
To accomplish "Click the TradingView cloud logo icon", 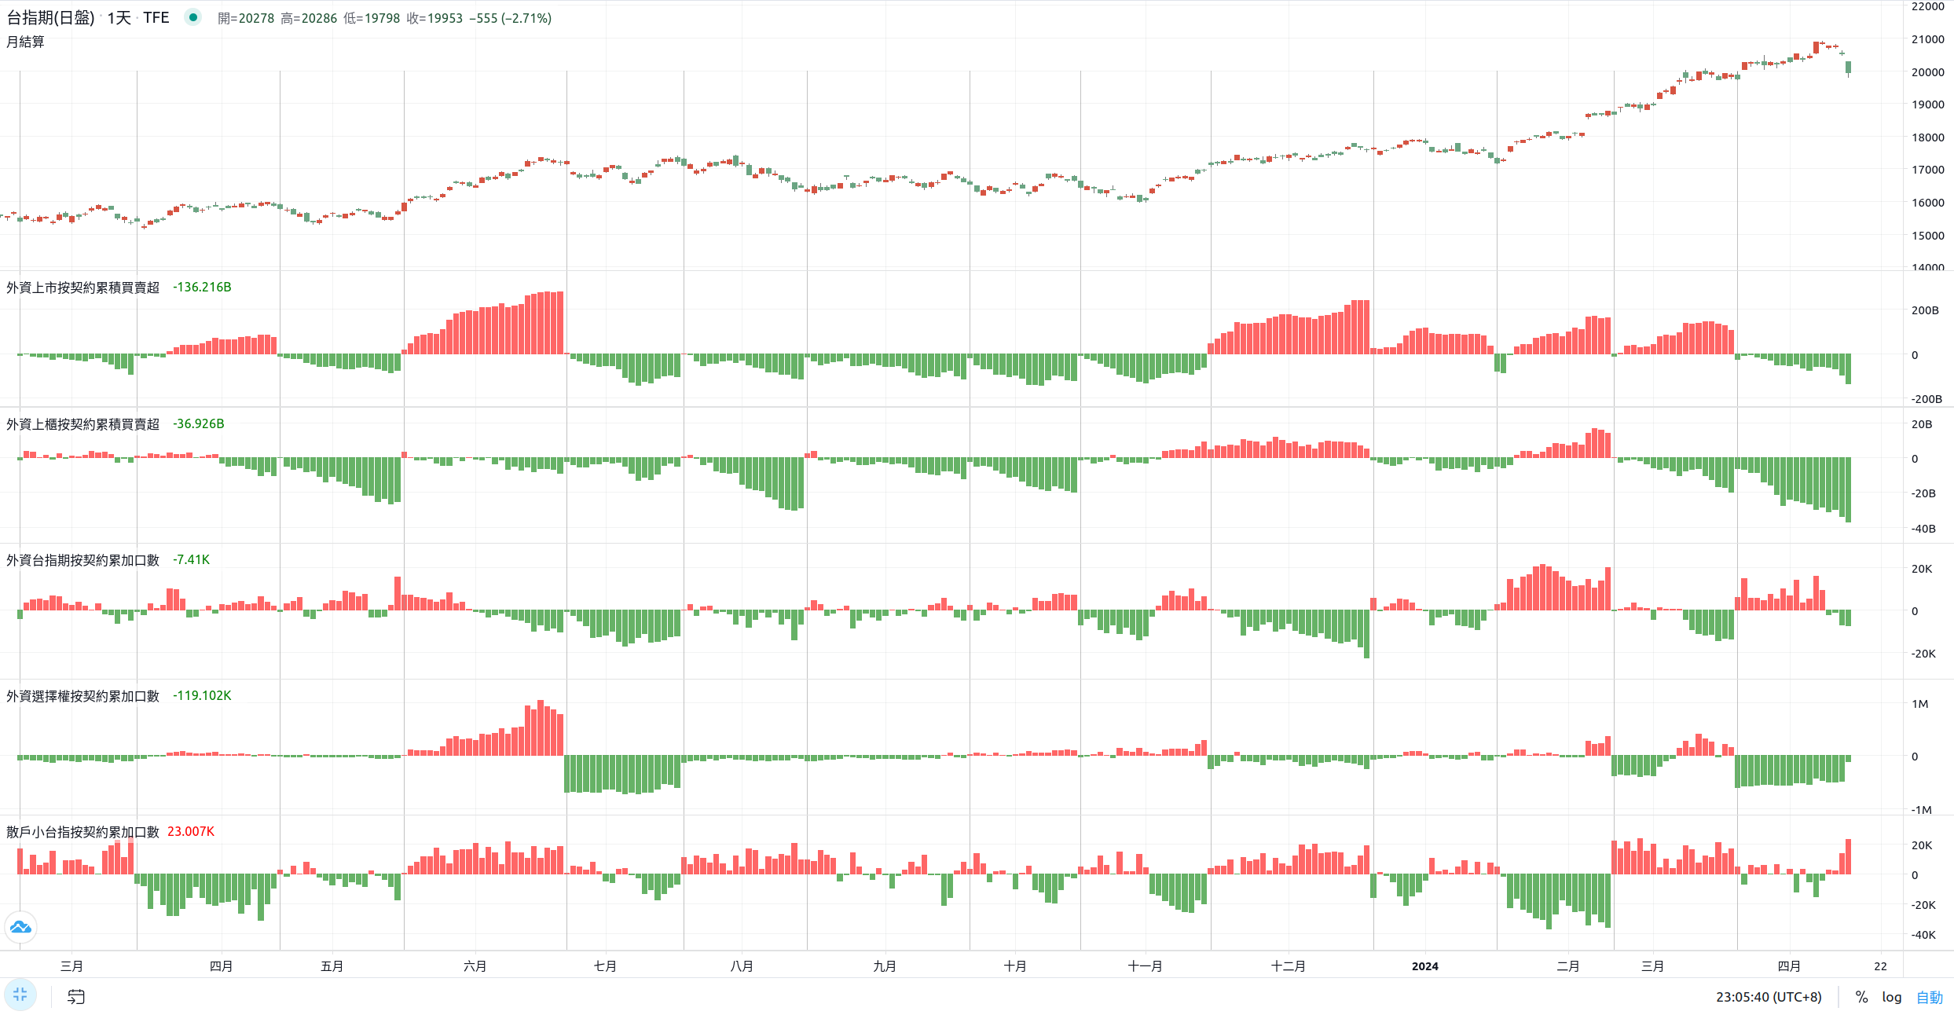I will [20, 928].
